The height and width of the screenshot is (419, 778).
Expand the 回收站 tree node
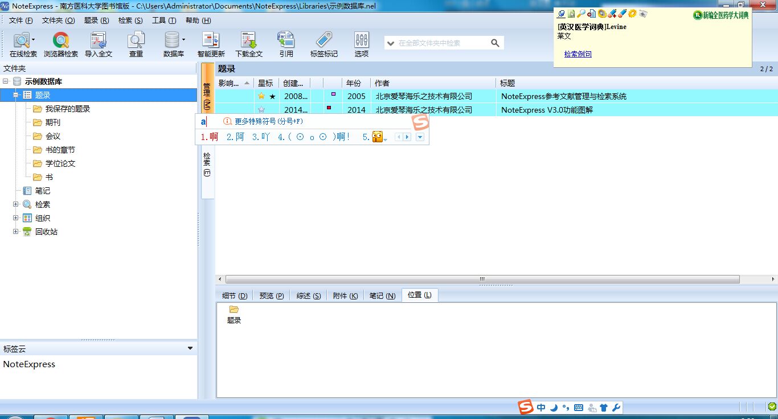(16, 232)
